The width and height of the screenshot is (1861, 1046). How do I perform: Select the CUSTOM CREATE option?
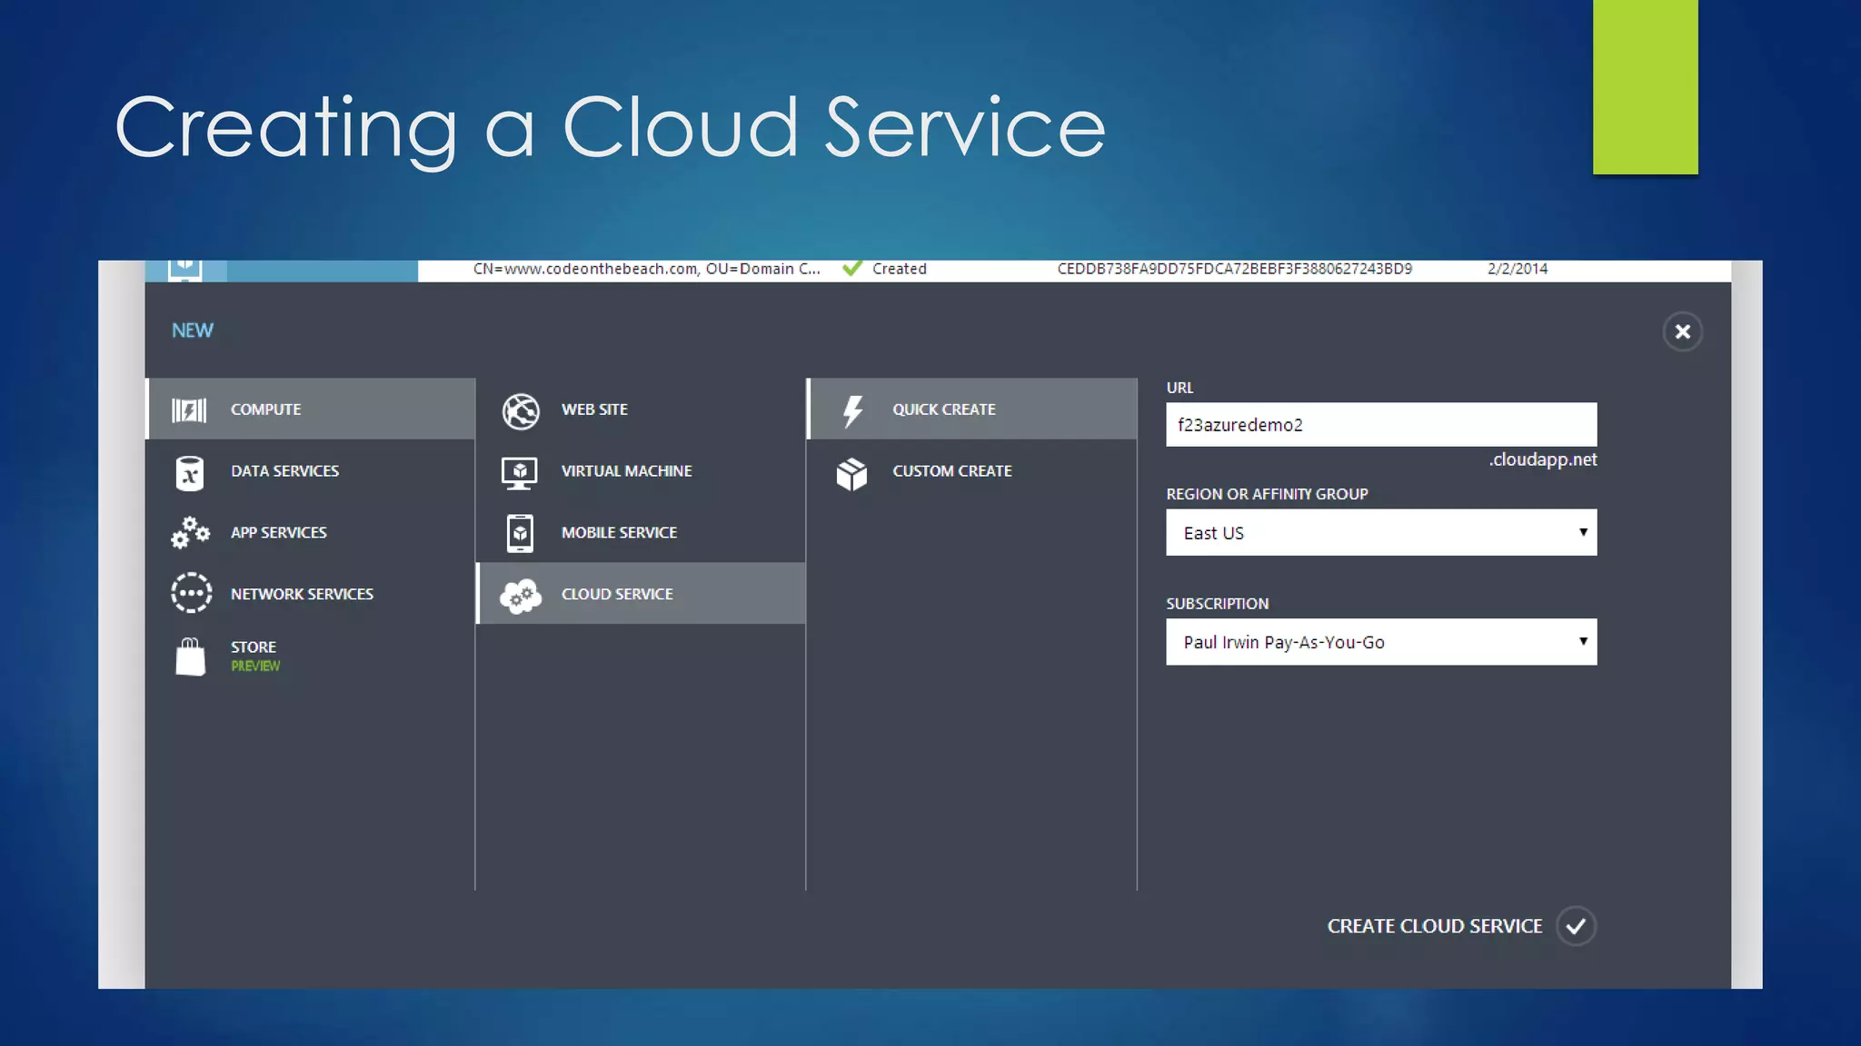point(951,471)
